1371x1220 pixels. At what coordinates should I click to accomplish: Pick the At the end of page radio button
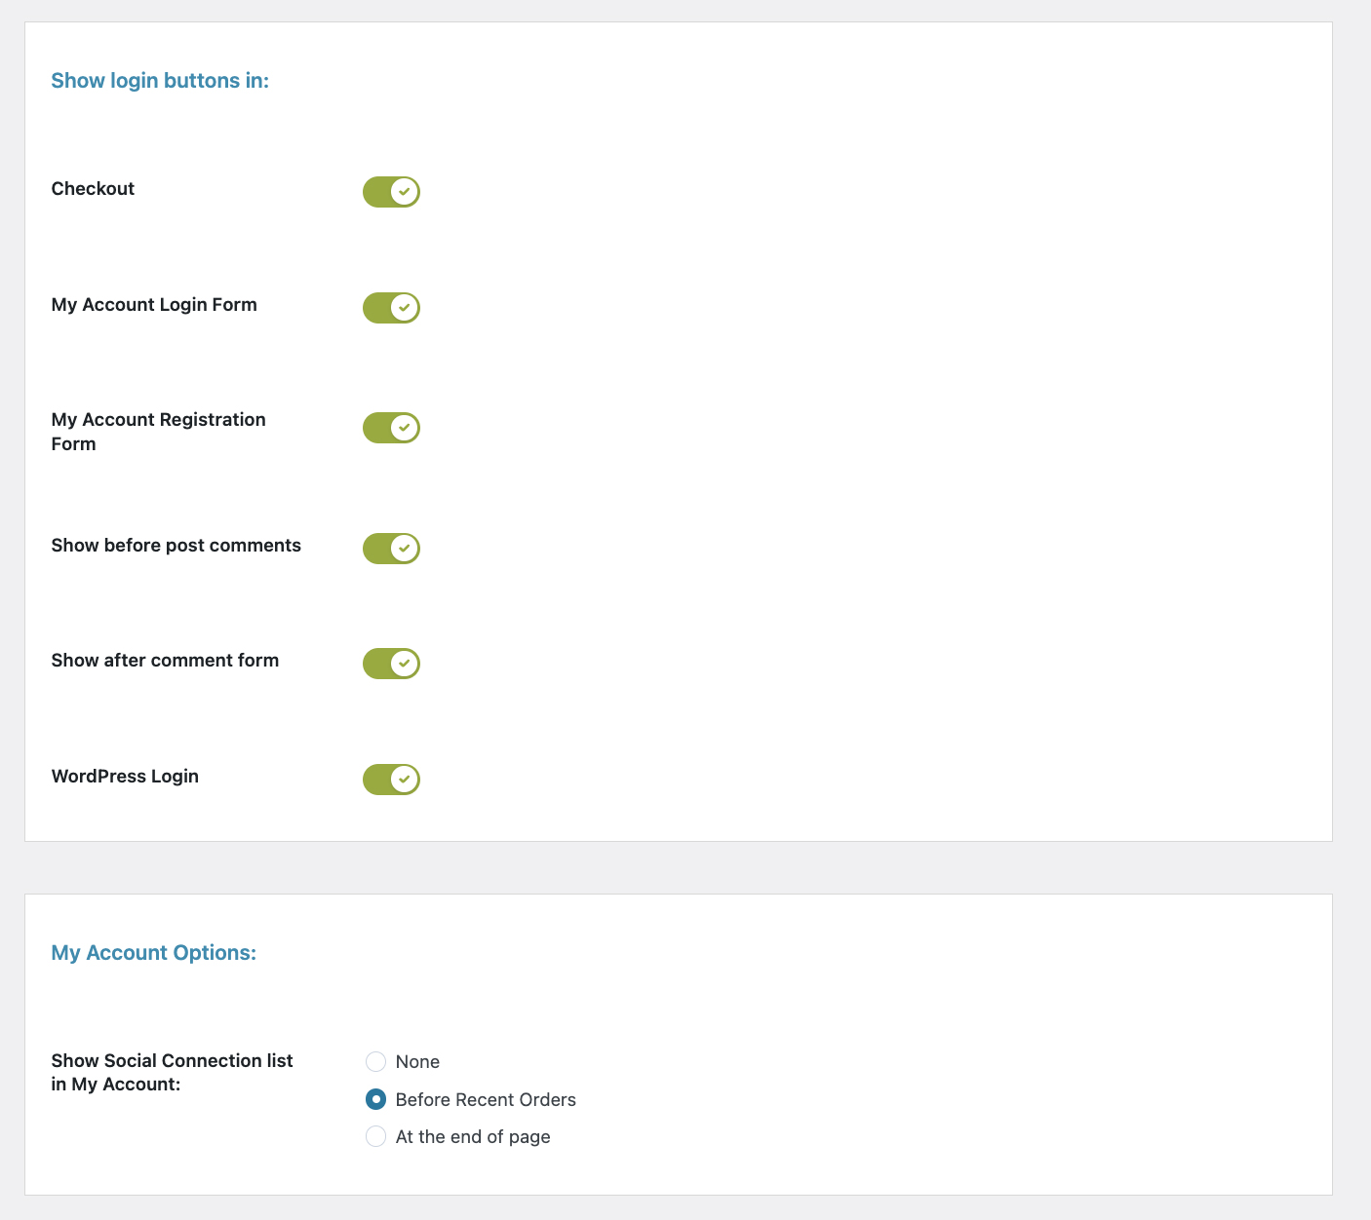click(x=375, y=1136)
